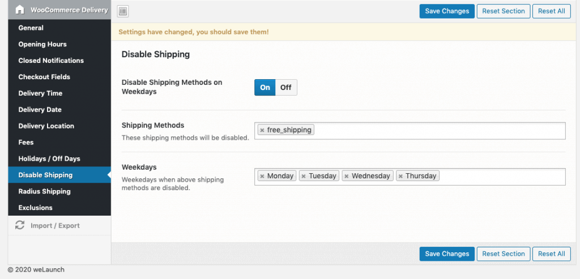Go to the Delivery Date section
Viewport: 580px width, 279px height.
click(x=40, y=110)
